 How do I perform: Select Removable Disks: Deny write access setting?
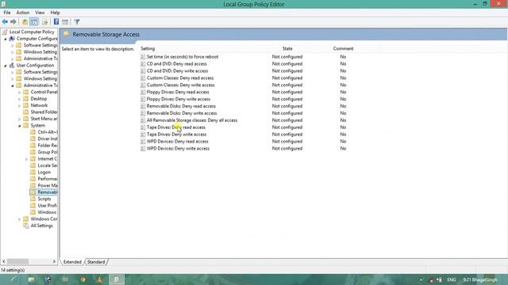coord(182,113)
